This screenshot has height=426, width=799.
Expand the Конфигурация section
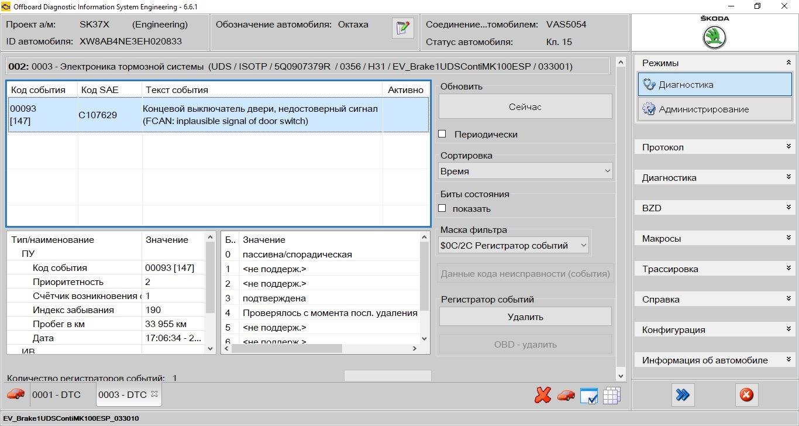714,329
